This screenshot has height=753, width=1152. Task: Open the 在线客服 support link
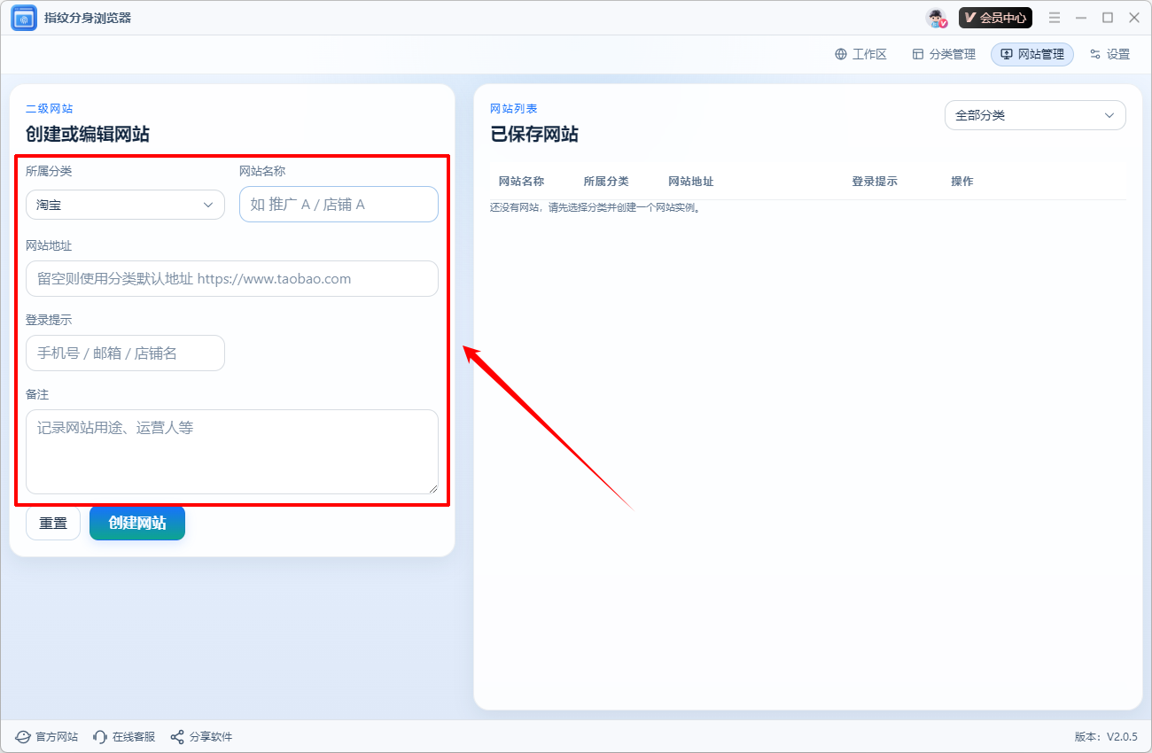pyautogui.click(x=124, y=736)
